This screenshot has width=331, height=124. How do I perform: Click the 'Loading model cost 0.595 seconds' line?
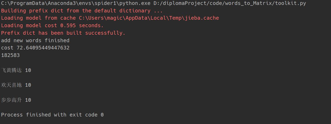tap(52, 26)
